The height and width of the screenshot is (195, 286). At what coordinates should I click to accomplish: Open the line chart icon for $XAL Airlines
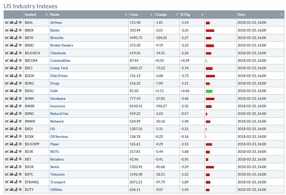click(x=7, y=22)
